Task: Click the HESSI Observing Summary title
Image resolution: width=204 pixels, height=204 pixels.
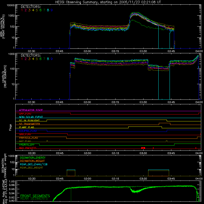Action: click(x=108, y=2)
